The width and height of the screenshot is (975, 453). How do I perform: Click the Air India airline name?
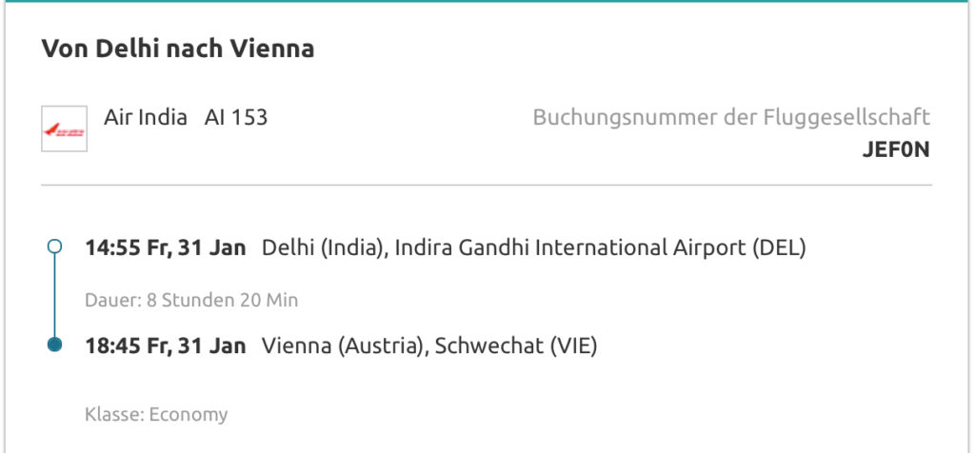pos(146,118)
